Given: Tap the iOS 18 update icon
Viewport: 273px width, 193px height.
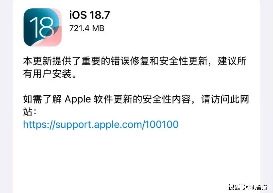Looking at the screenshot, I should 43,27.
